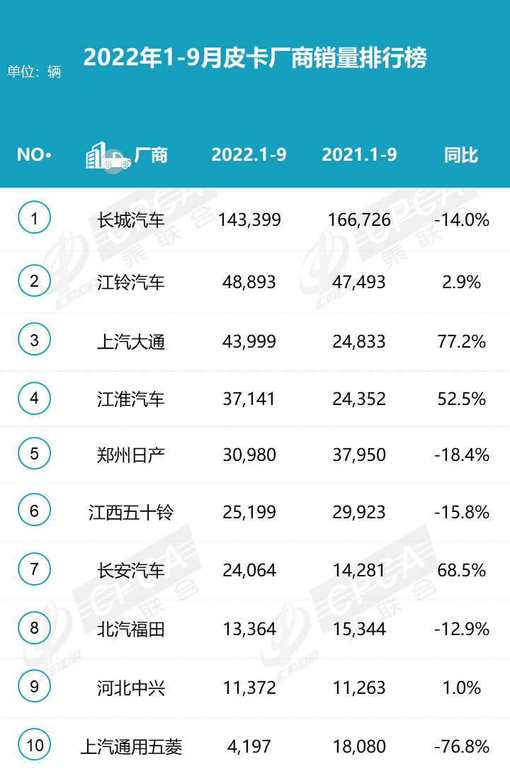Click the 143,399 sales figure
The height and width of the screenshot is (776, 510).
(x=249, y=219)
